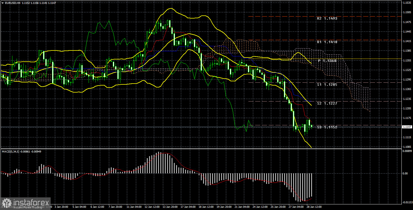Click price axis value 1.1085
This screenshot has height=210, width=413.
point(407,147)
